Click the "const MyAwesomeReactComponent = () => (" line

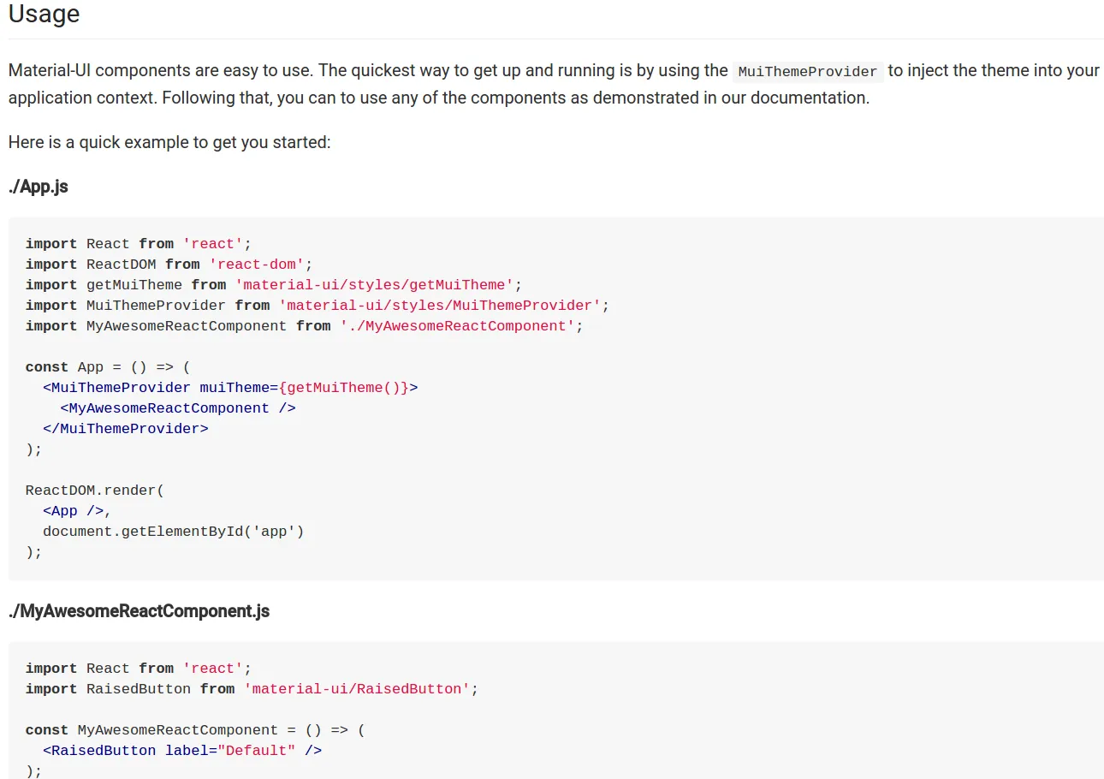click(x=195, y=730)
